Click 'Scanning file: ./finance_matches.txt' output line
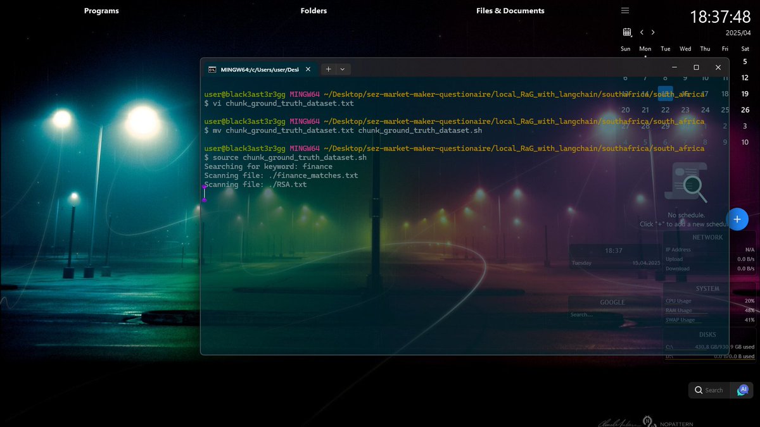 [x=281, y=175]
